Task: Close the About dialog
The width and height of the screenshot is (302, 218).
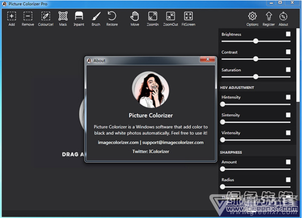Action: click(x=207, y=59)
